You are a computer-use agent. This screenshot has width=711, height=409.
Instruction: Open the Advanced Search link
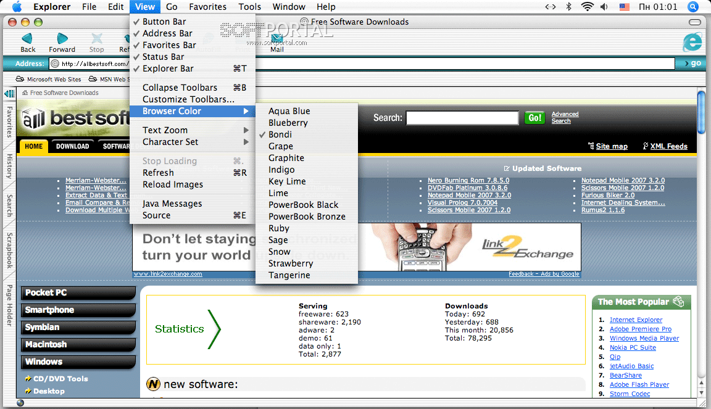tap(565, 117)
